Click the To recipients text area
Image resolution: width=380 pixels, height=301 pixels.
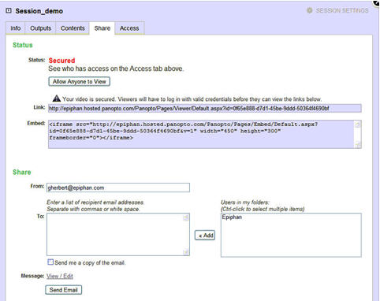(115, 234)
